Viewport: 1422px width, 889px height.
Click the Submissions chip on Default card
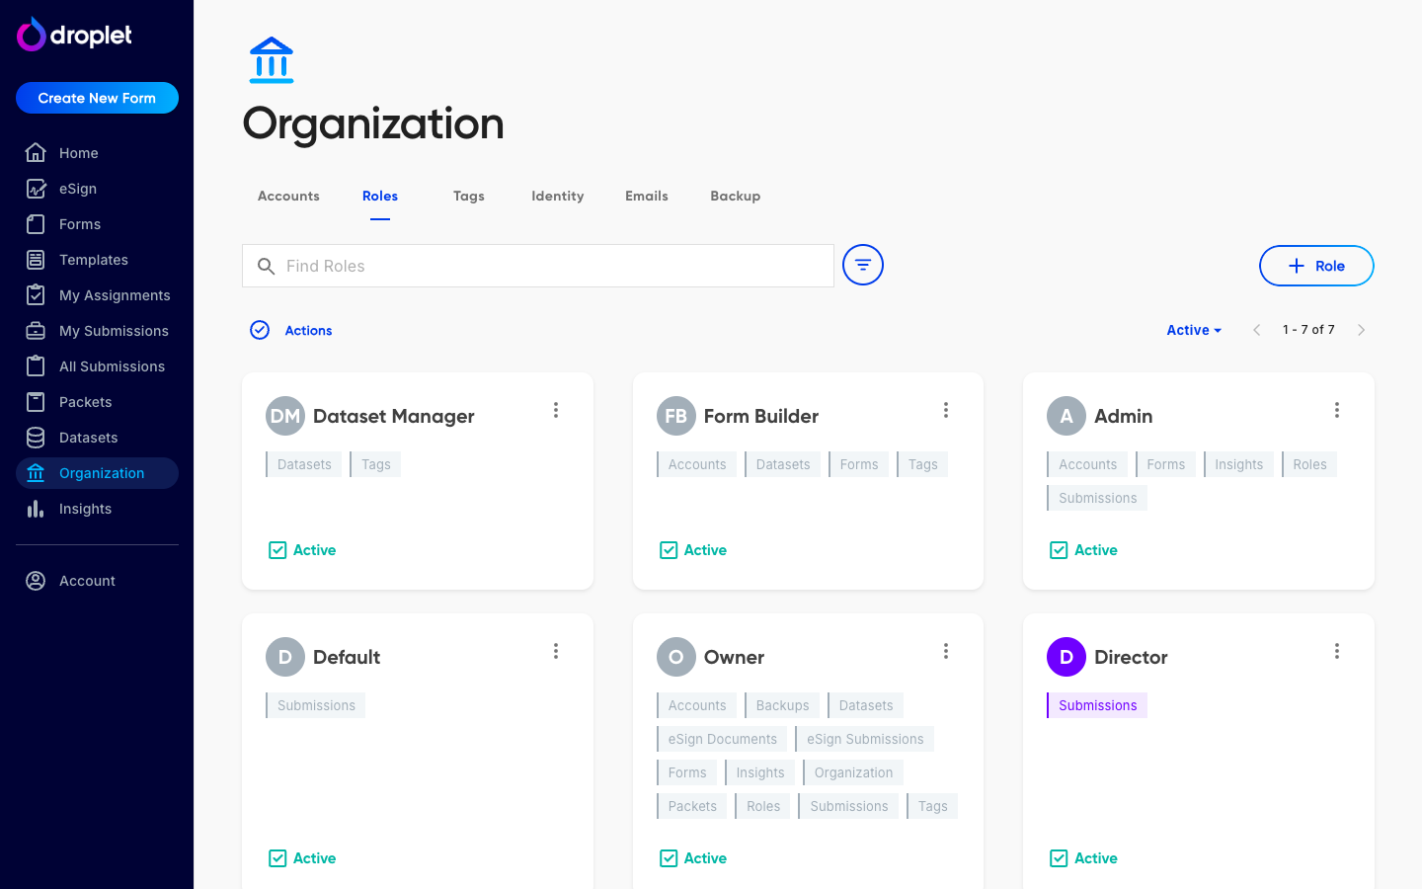click(x=316, y=705)
